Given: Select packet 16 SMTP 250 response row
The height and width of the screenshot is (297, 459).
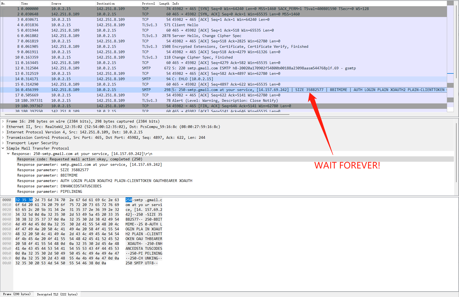Looking at the screenshot, I should [x=224, y=90].
